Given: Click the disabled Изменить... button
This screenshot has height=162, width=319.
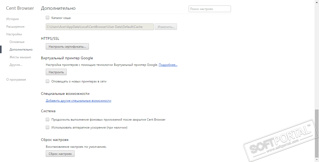Looking at the screenshot, I should click(x=166, y=27).
